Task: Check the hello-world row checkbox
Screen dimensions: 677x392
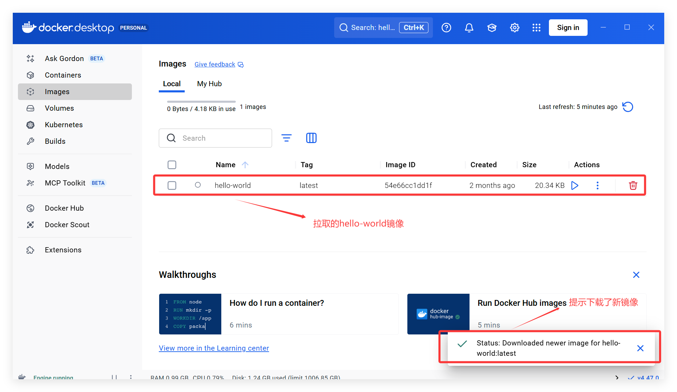Action: (x=172, y=185)
